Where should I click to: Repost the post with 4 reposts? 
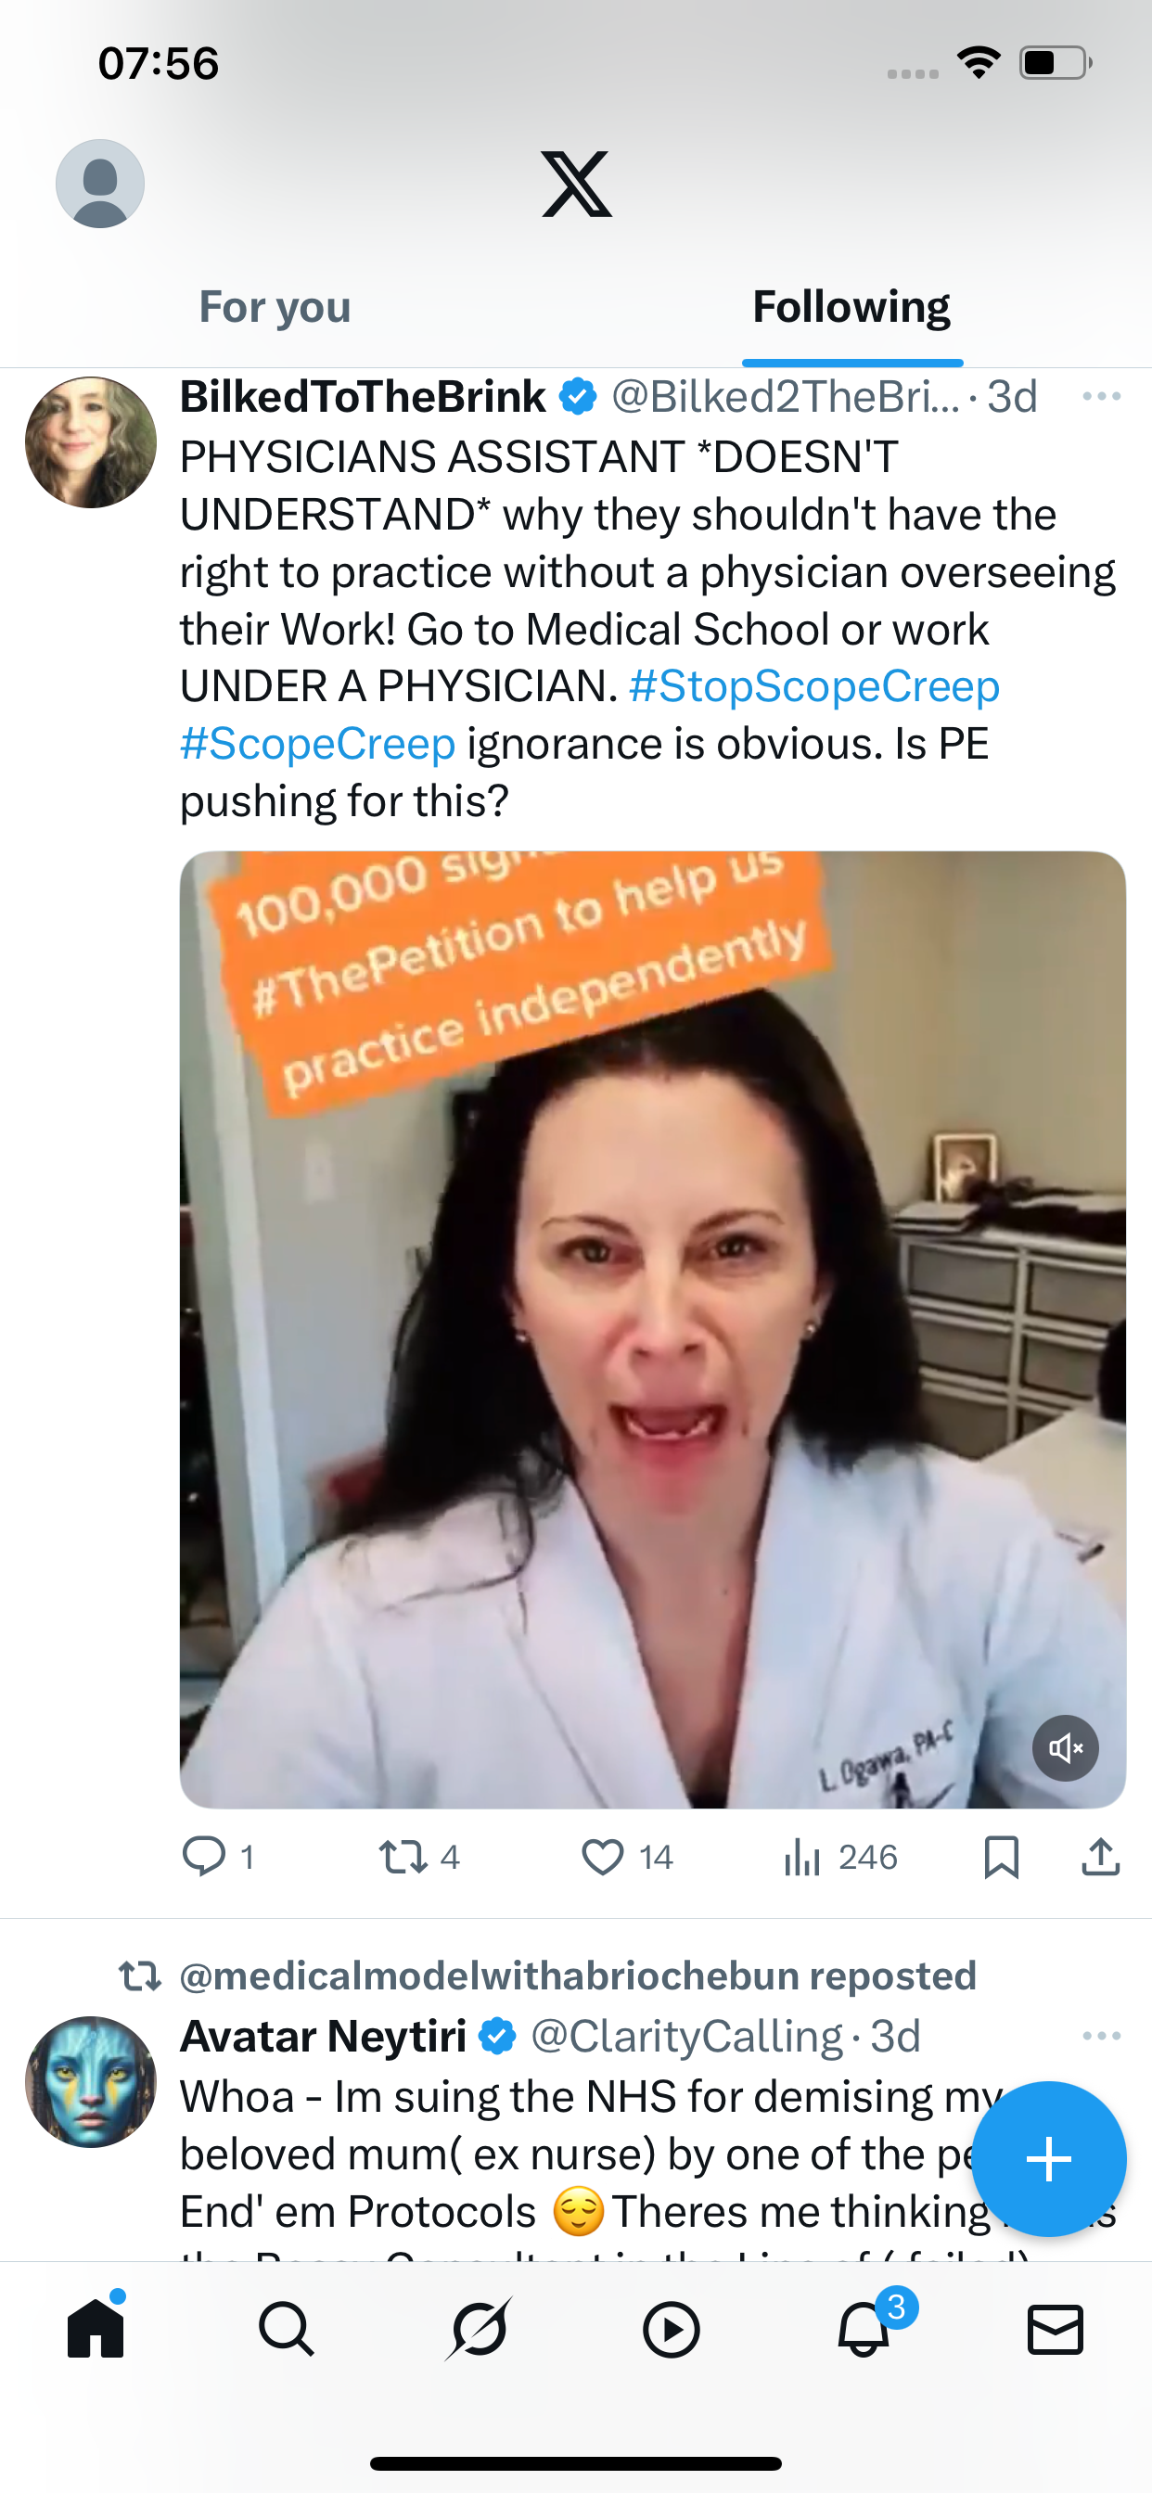pos(418,1857)
